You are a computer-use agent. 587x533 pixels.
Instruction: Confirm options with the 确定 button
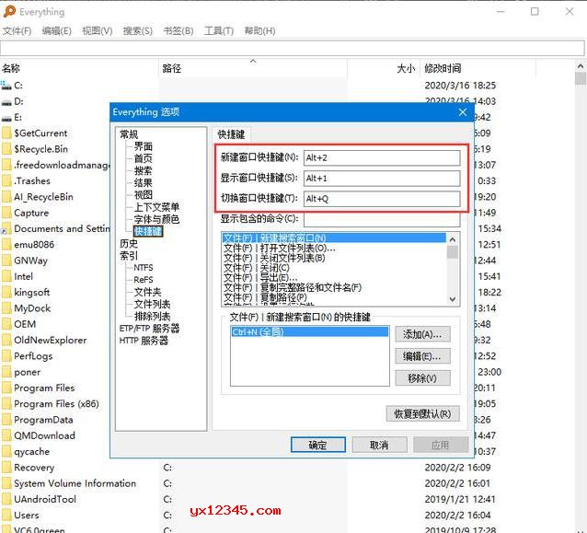(317, 445)
